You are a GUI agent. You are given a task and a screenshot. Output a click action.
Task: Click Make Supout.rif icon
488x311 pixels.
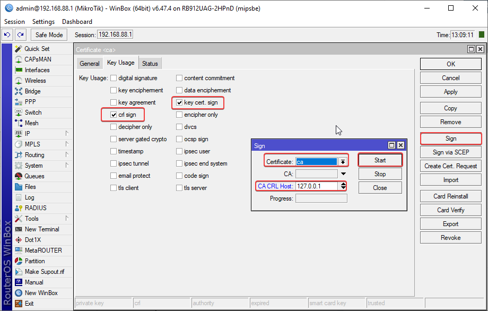click(x=19, y=272)
